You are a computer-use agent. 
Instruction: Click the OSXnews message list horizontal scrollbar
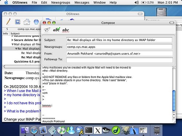point(22,67)
